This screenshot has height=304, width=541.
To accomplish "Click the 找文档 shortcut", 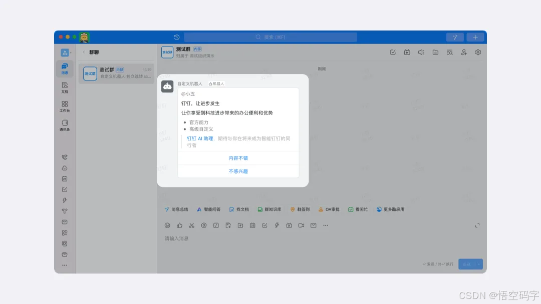I will pos(239,209).
